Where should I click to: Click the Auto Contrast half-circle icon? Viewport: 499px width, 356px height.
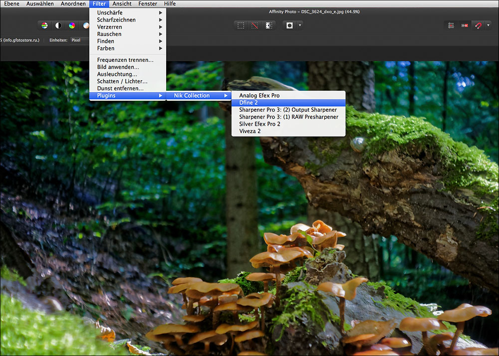click(58, 25)
